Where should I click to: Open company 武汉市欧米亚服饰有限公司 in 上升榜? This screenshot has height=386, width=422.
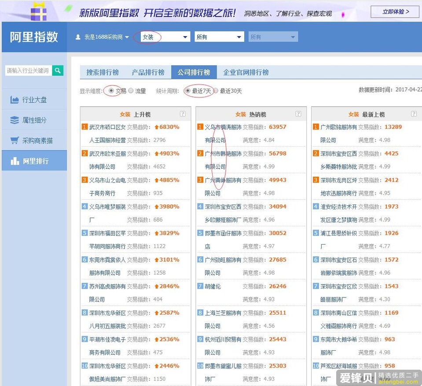[x=107, y=160]
